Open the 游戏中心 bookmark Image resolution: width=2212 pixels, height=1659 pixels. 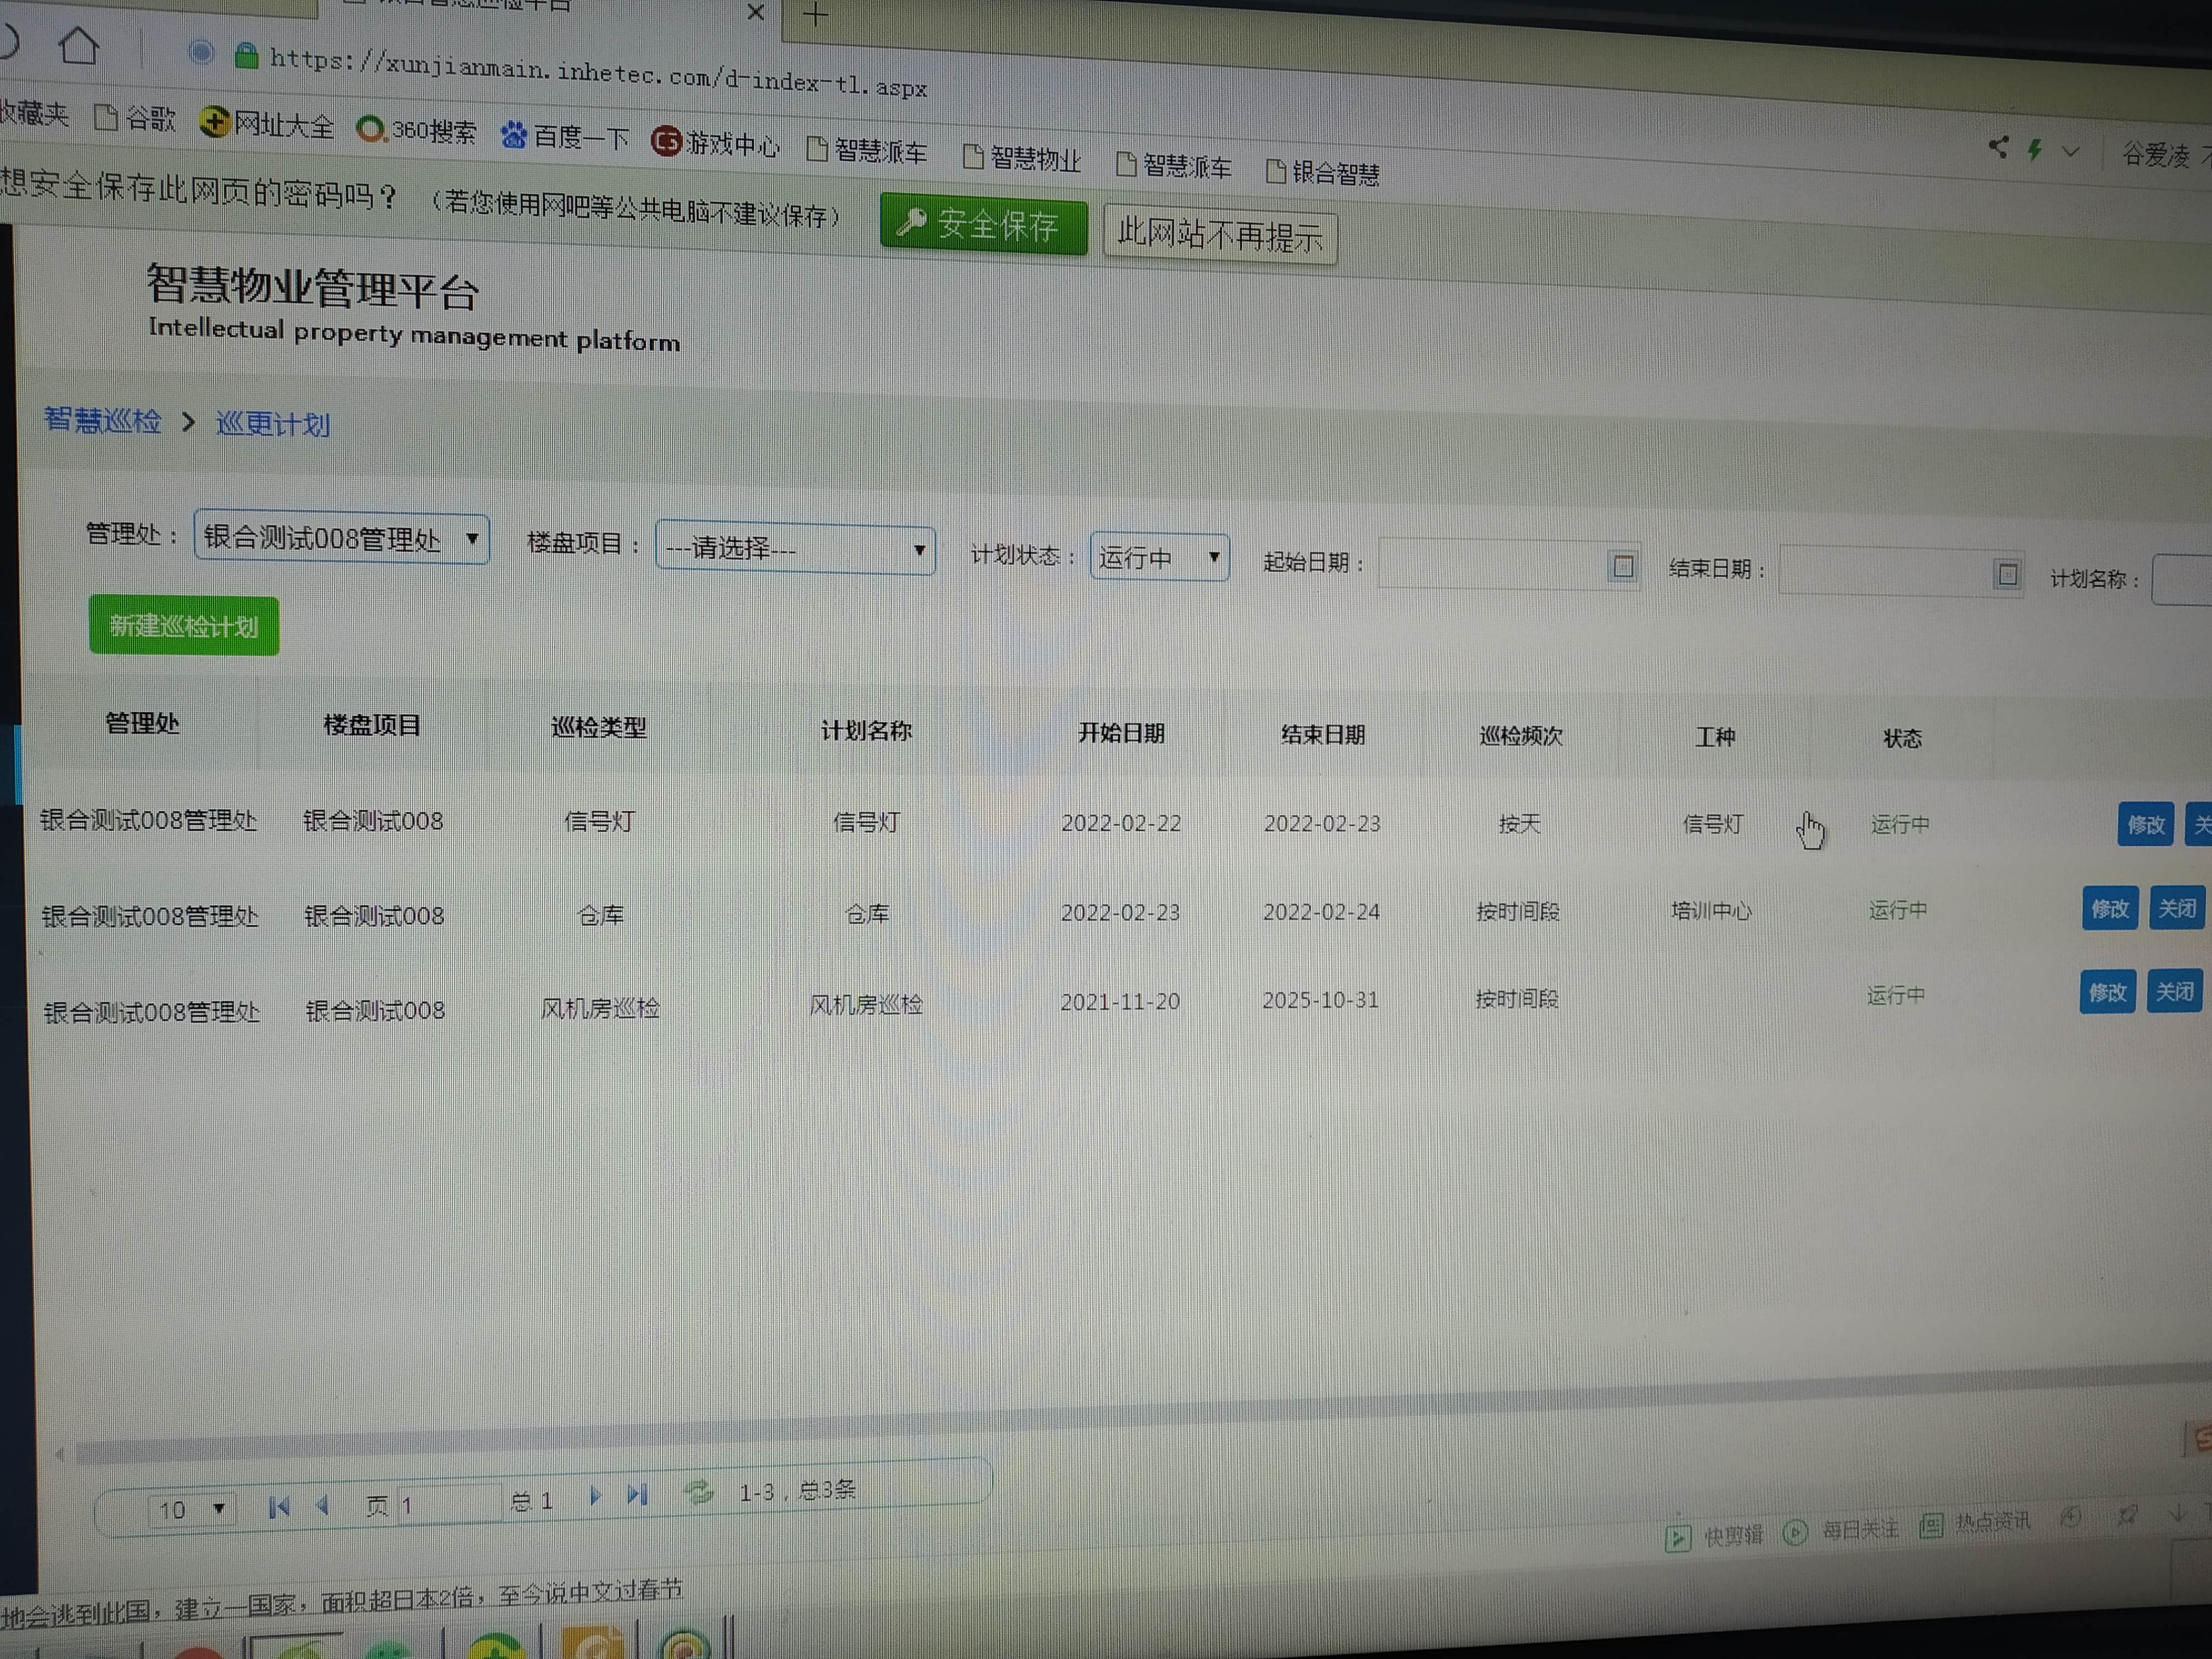(x=715, y=143)
